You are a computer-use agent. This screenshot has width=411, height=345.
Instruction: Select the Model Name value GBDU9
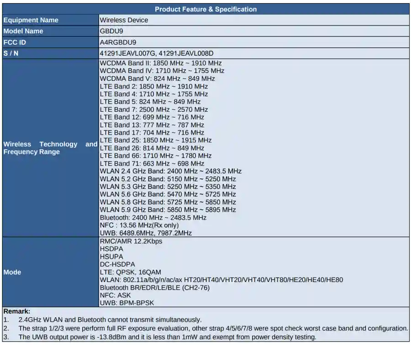point(111,31)
